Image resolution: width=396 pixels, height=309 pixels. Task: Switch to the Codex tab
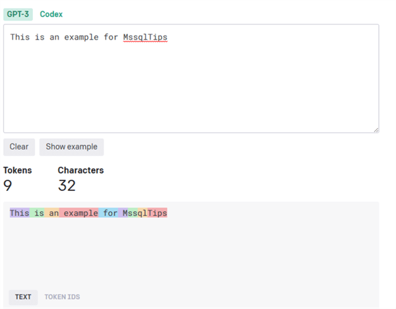pos(51,14)
